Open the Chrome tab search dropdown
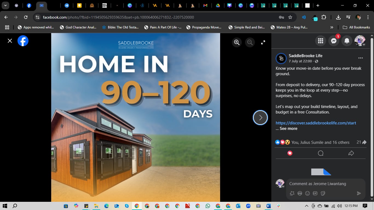The width and height of the screenshot is (374, 210). pos(5,5)
